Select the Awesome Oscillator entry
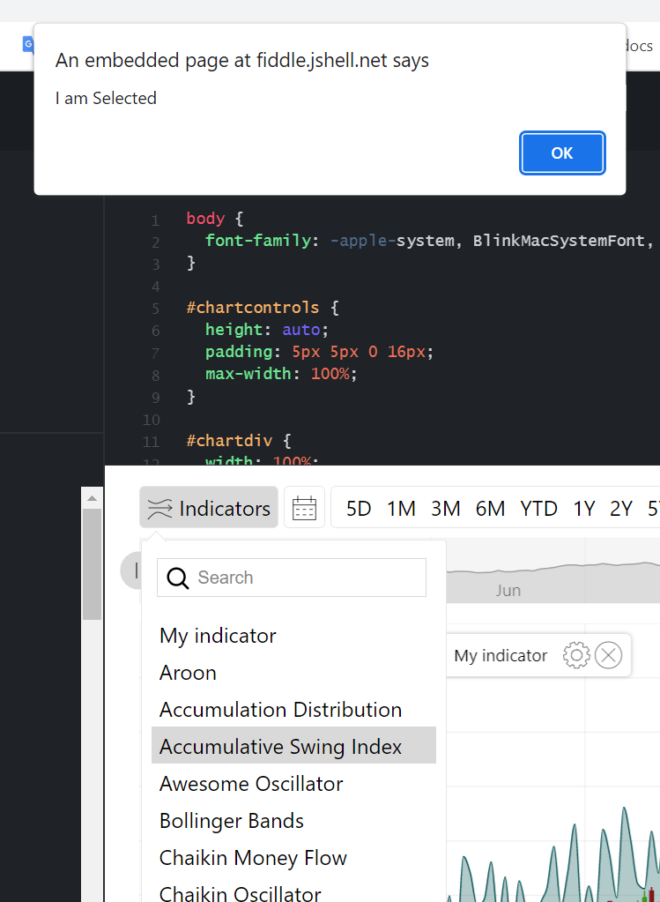This screenshot has height=902, width=660. click(250, 783)
